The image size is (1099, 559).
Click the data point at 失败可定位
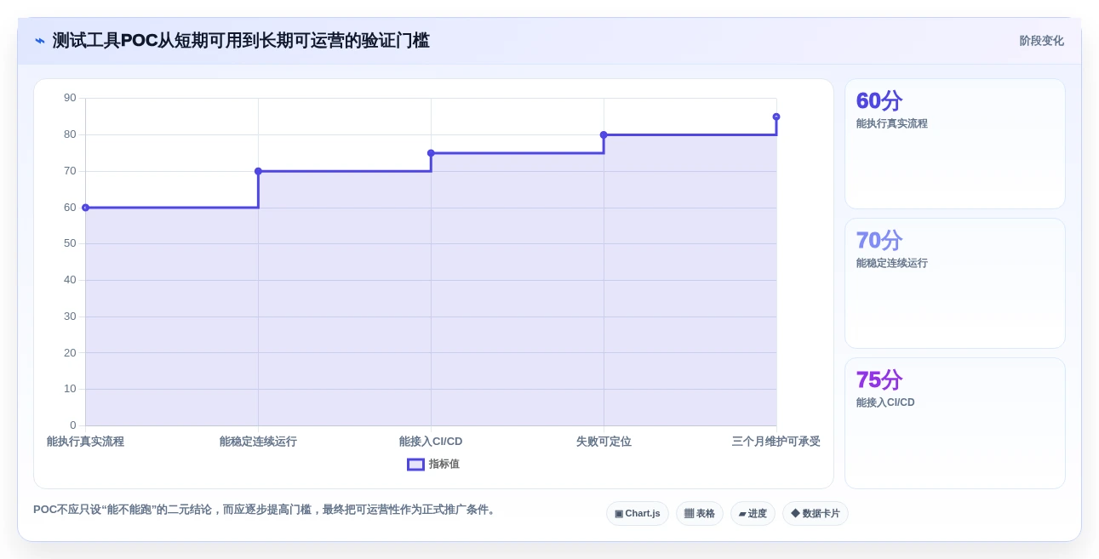click(604, 134)
